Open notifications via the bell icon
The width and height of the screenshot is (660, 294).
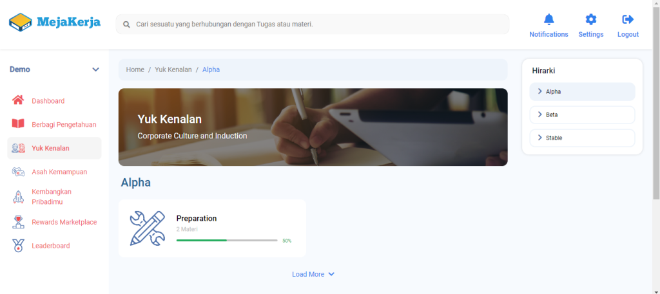point(549,19)
